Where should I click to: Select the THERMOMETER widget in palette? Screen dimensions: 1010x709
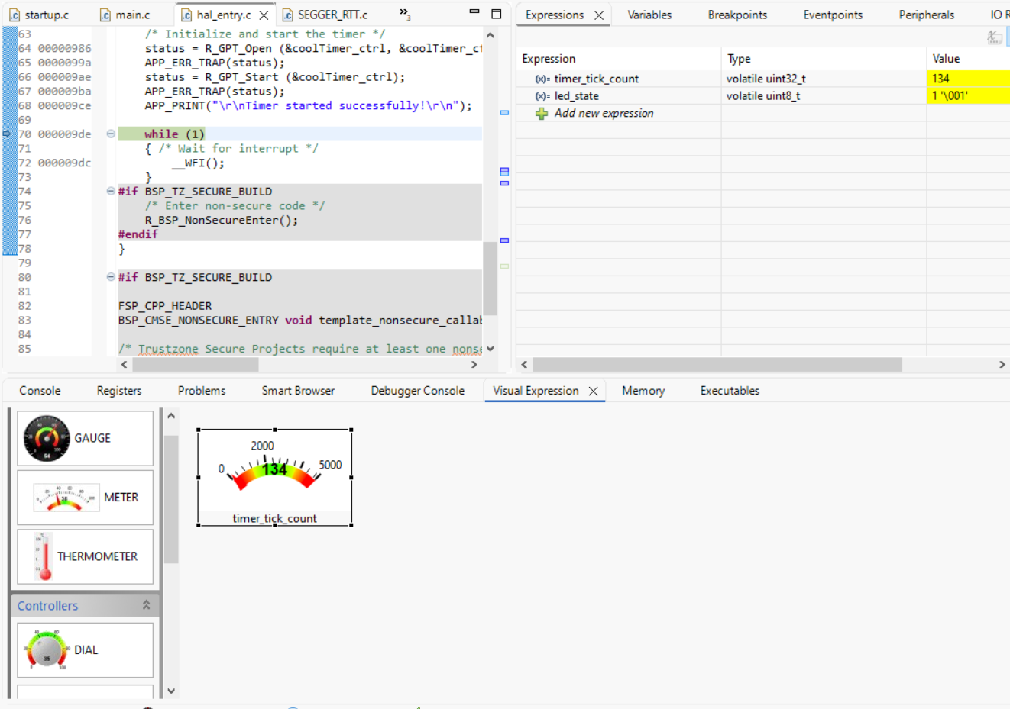[85, 556]
